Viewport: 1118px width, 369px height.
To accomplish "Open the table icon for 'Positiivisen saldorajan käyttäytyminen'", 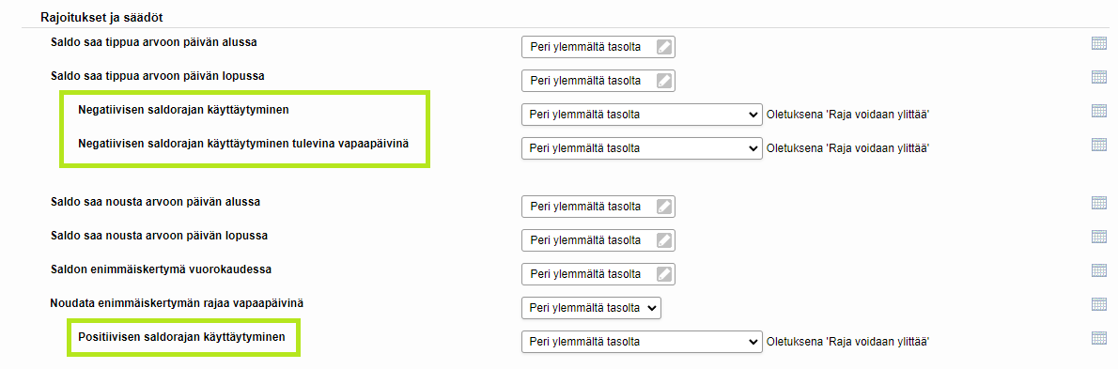I will coord(1099,337).
